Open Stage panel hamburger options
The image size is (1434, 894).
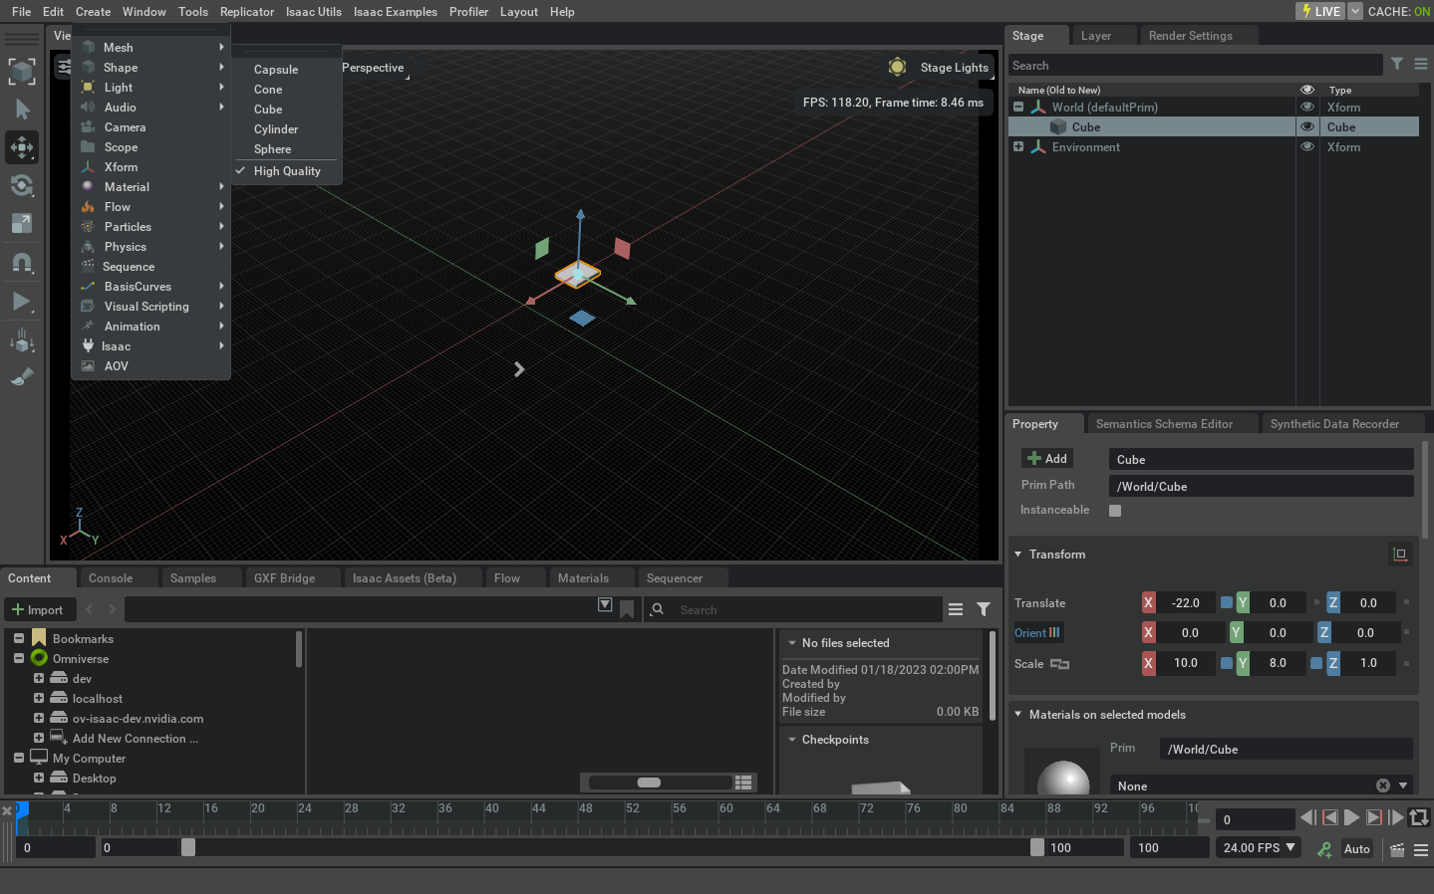[1421, 64]
